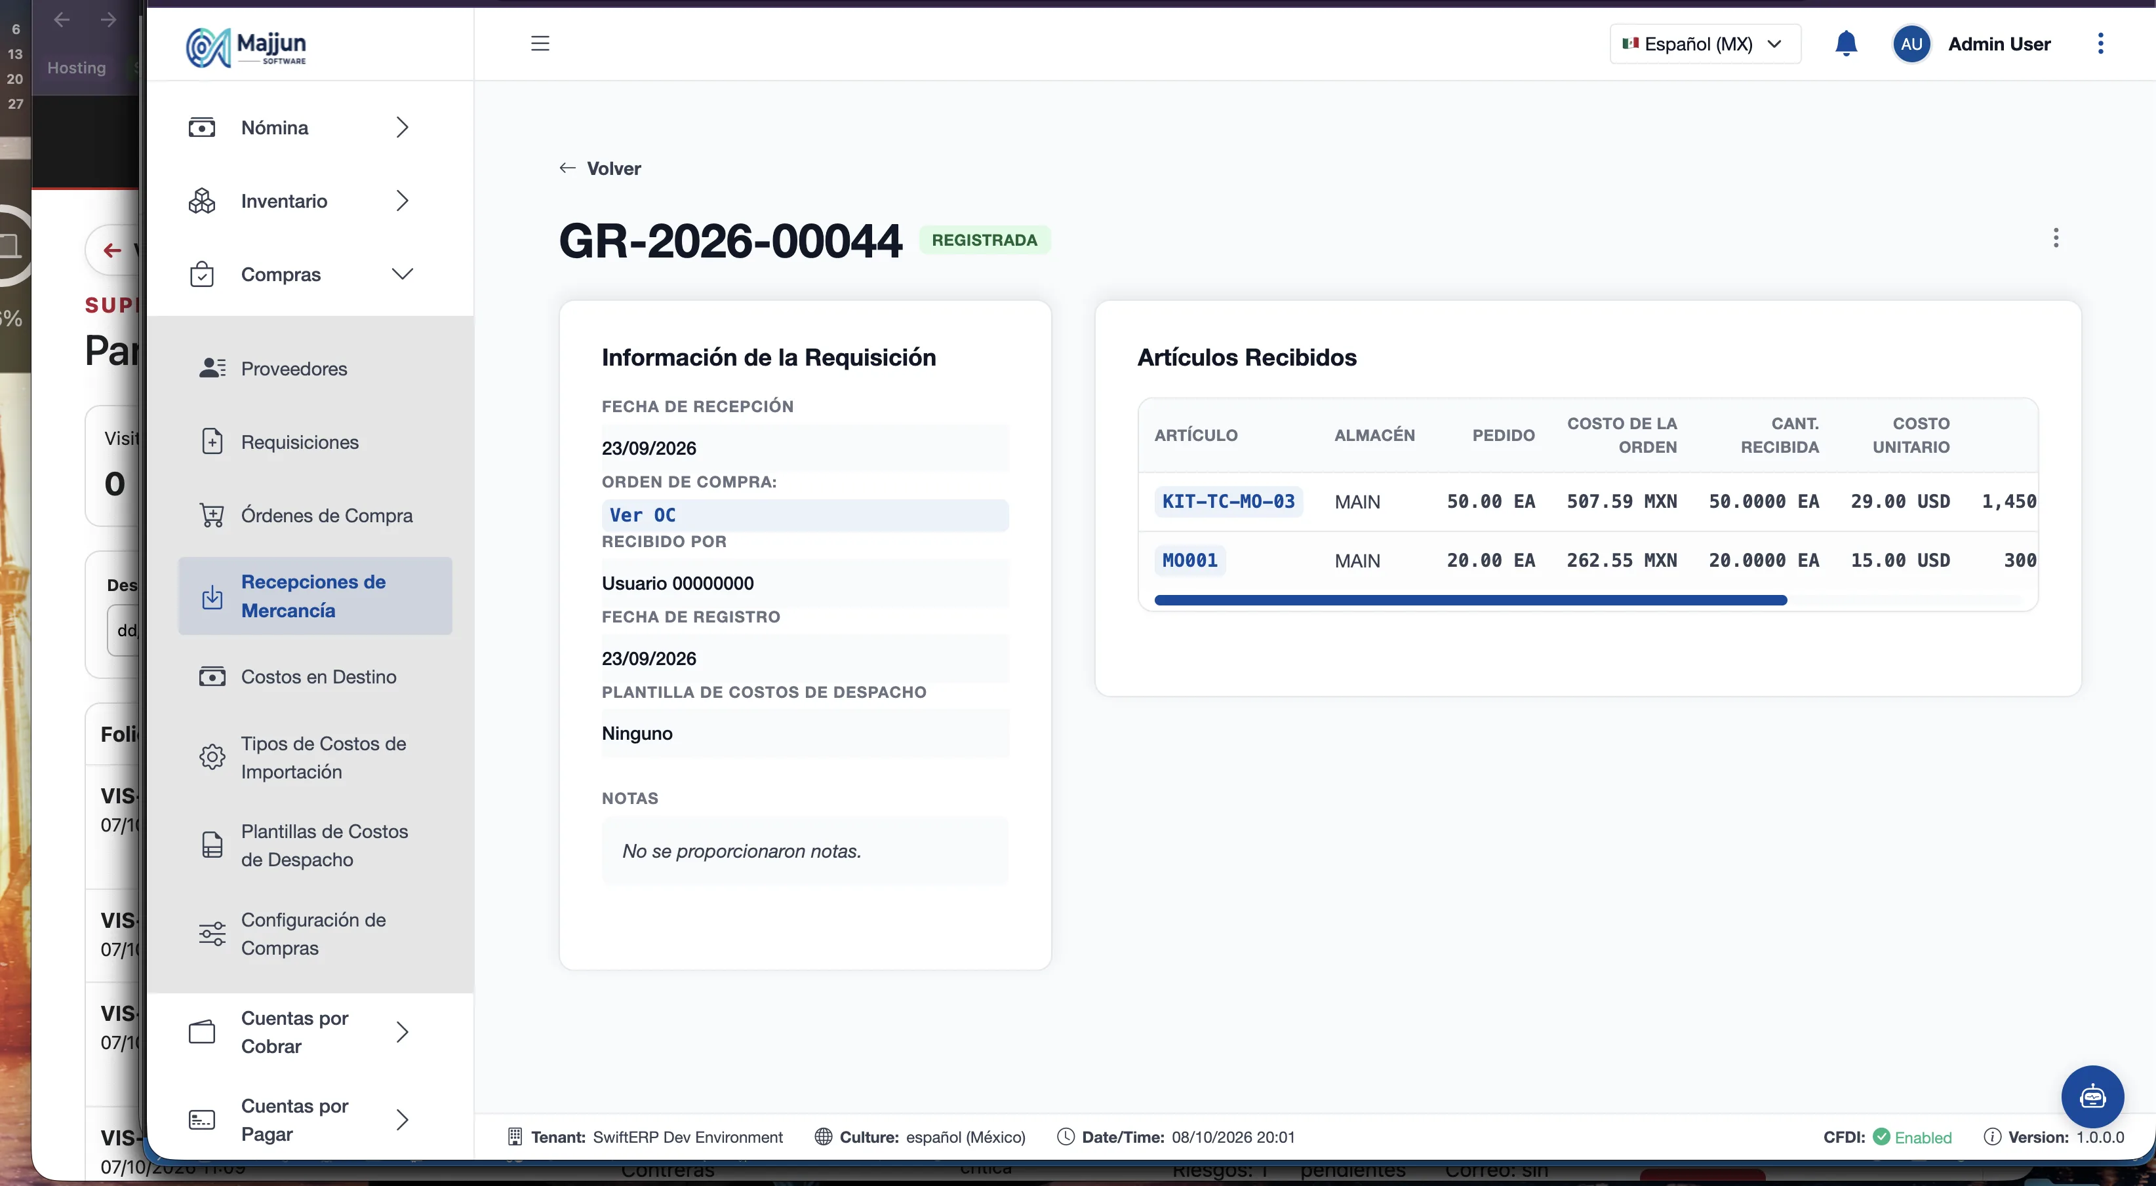Click the Proveedores people icon
The image size is (2156, 1186).
coord(212,368)
